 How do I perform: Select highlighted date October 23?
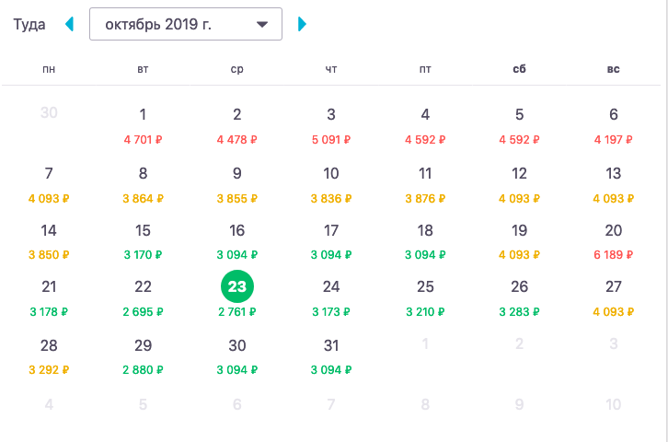tap(237, 287)
